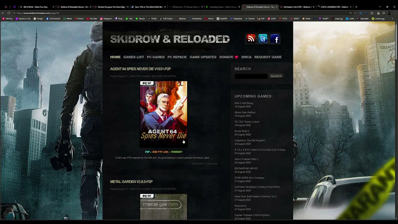The height and width of the screenshot is (224, 398).
Task: Open the Instagram bookmark
Action: (106, 19)
